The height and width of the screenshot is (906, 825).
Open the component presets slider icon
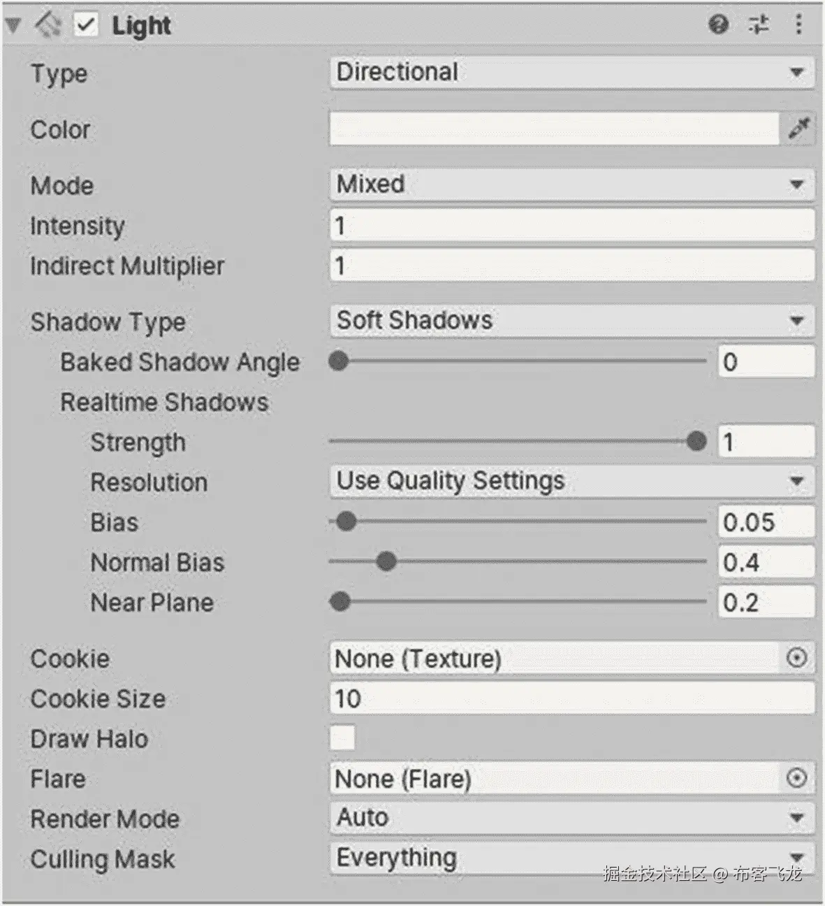(759, 25)
